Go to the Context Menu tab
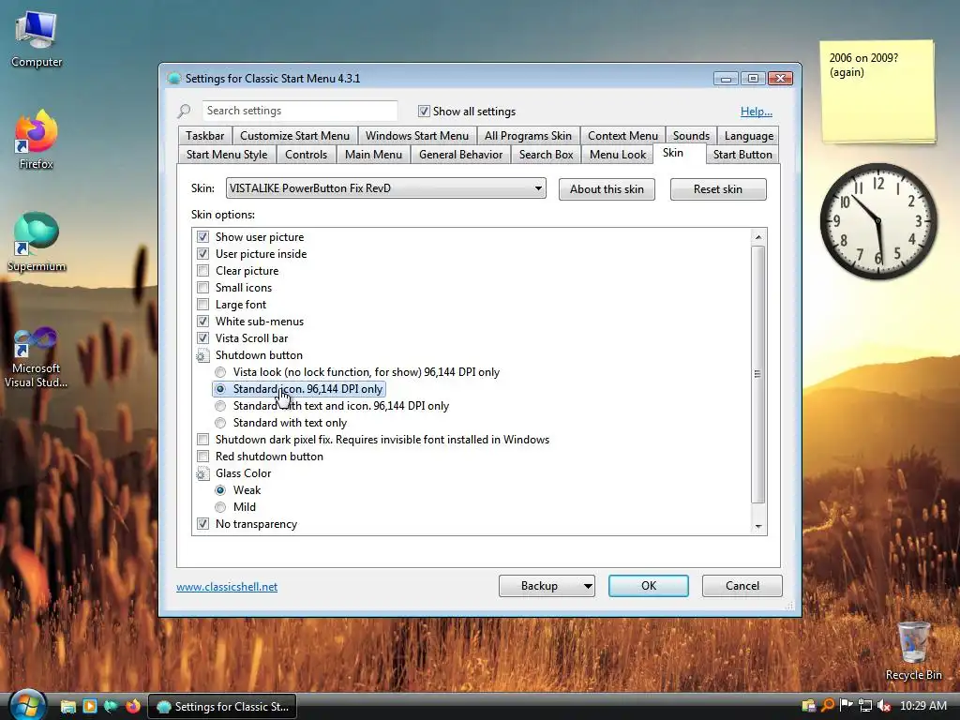 (622, 135)
